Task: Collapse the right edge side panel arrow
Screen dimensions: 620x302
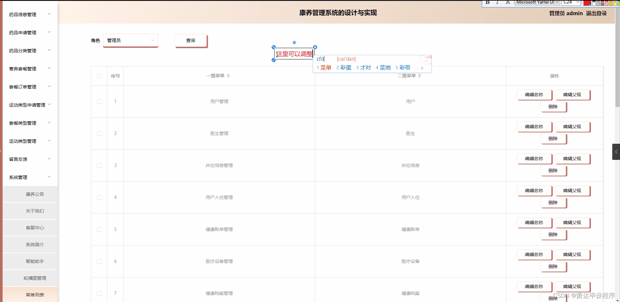Action: pyautogui.click(x=616, y=152)
